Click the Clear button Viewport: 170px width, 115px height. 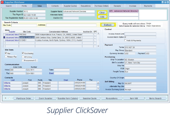(x=102, y=13)
